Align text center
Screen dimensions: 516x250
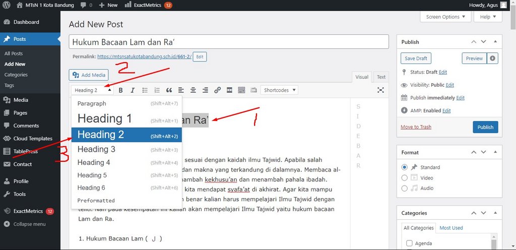193,90
